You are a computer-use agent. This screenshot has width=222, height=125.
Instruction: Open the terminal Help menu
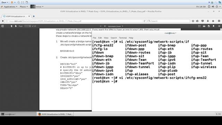[x=131, y=38]
